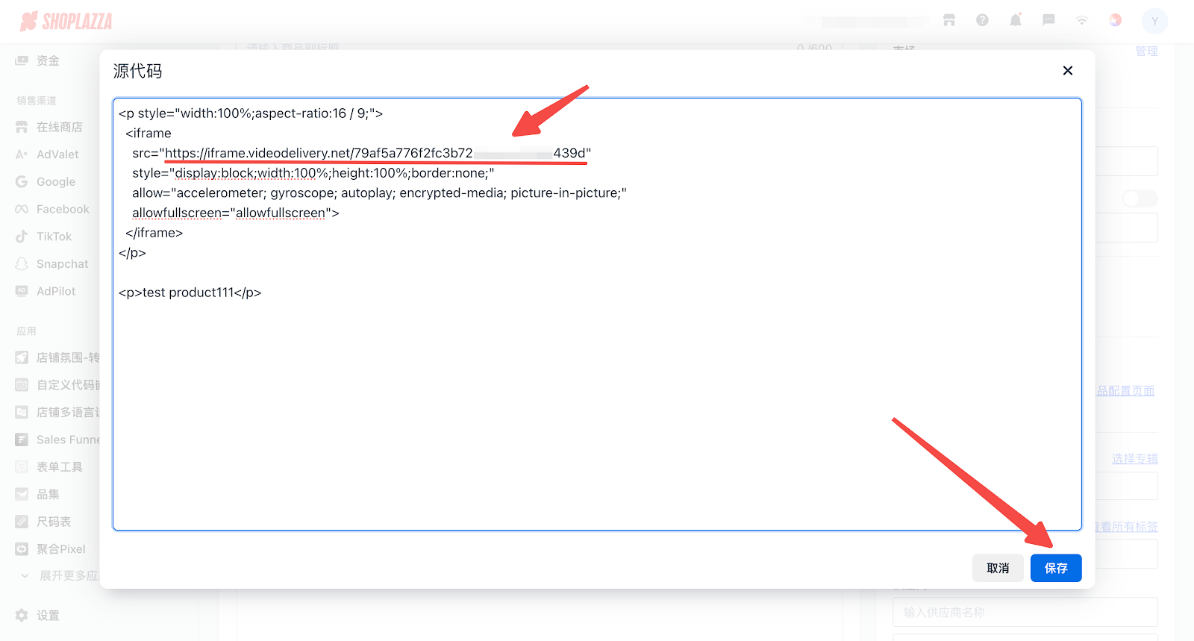Click the Shoplazza logo

click(66, 22)
